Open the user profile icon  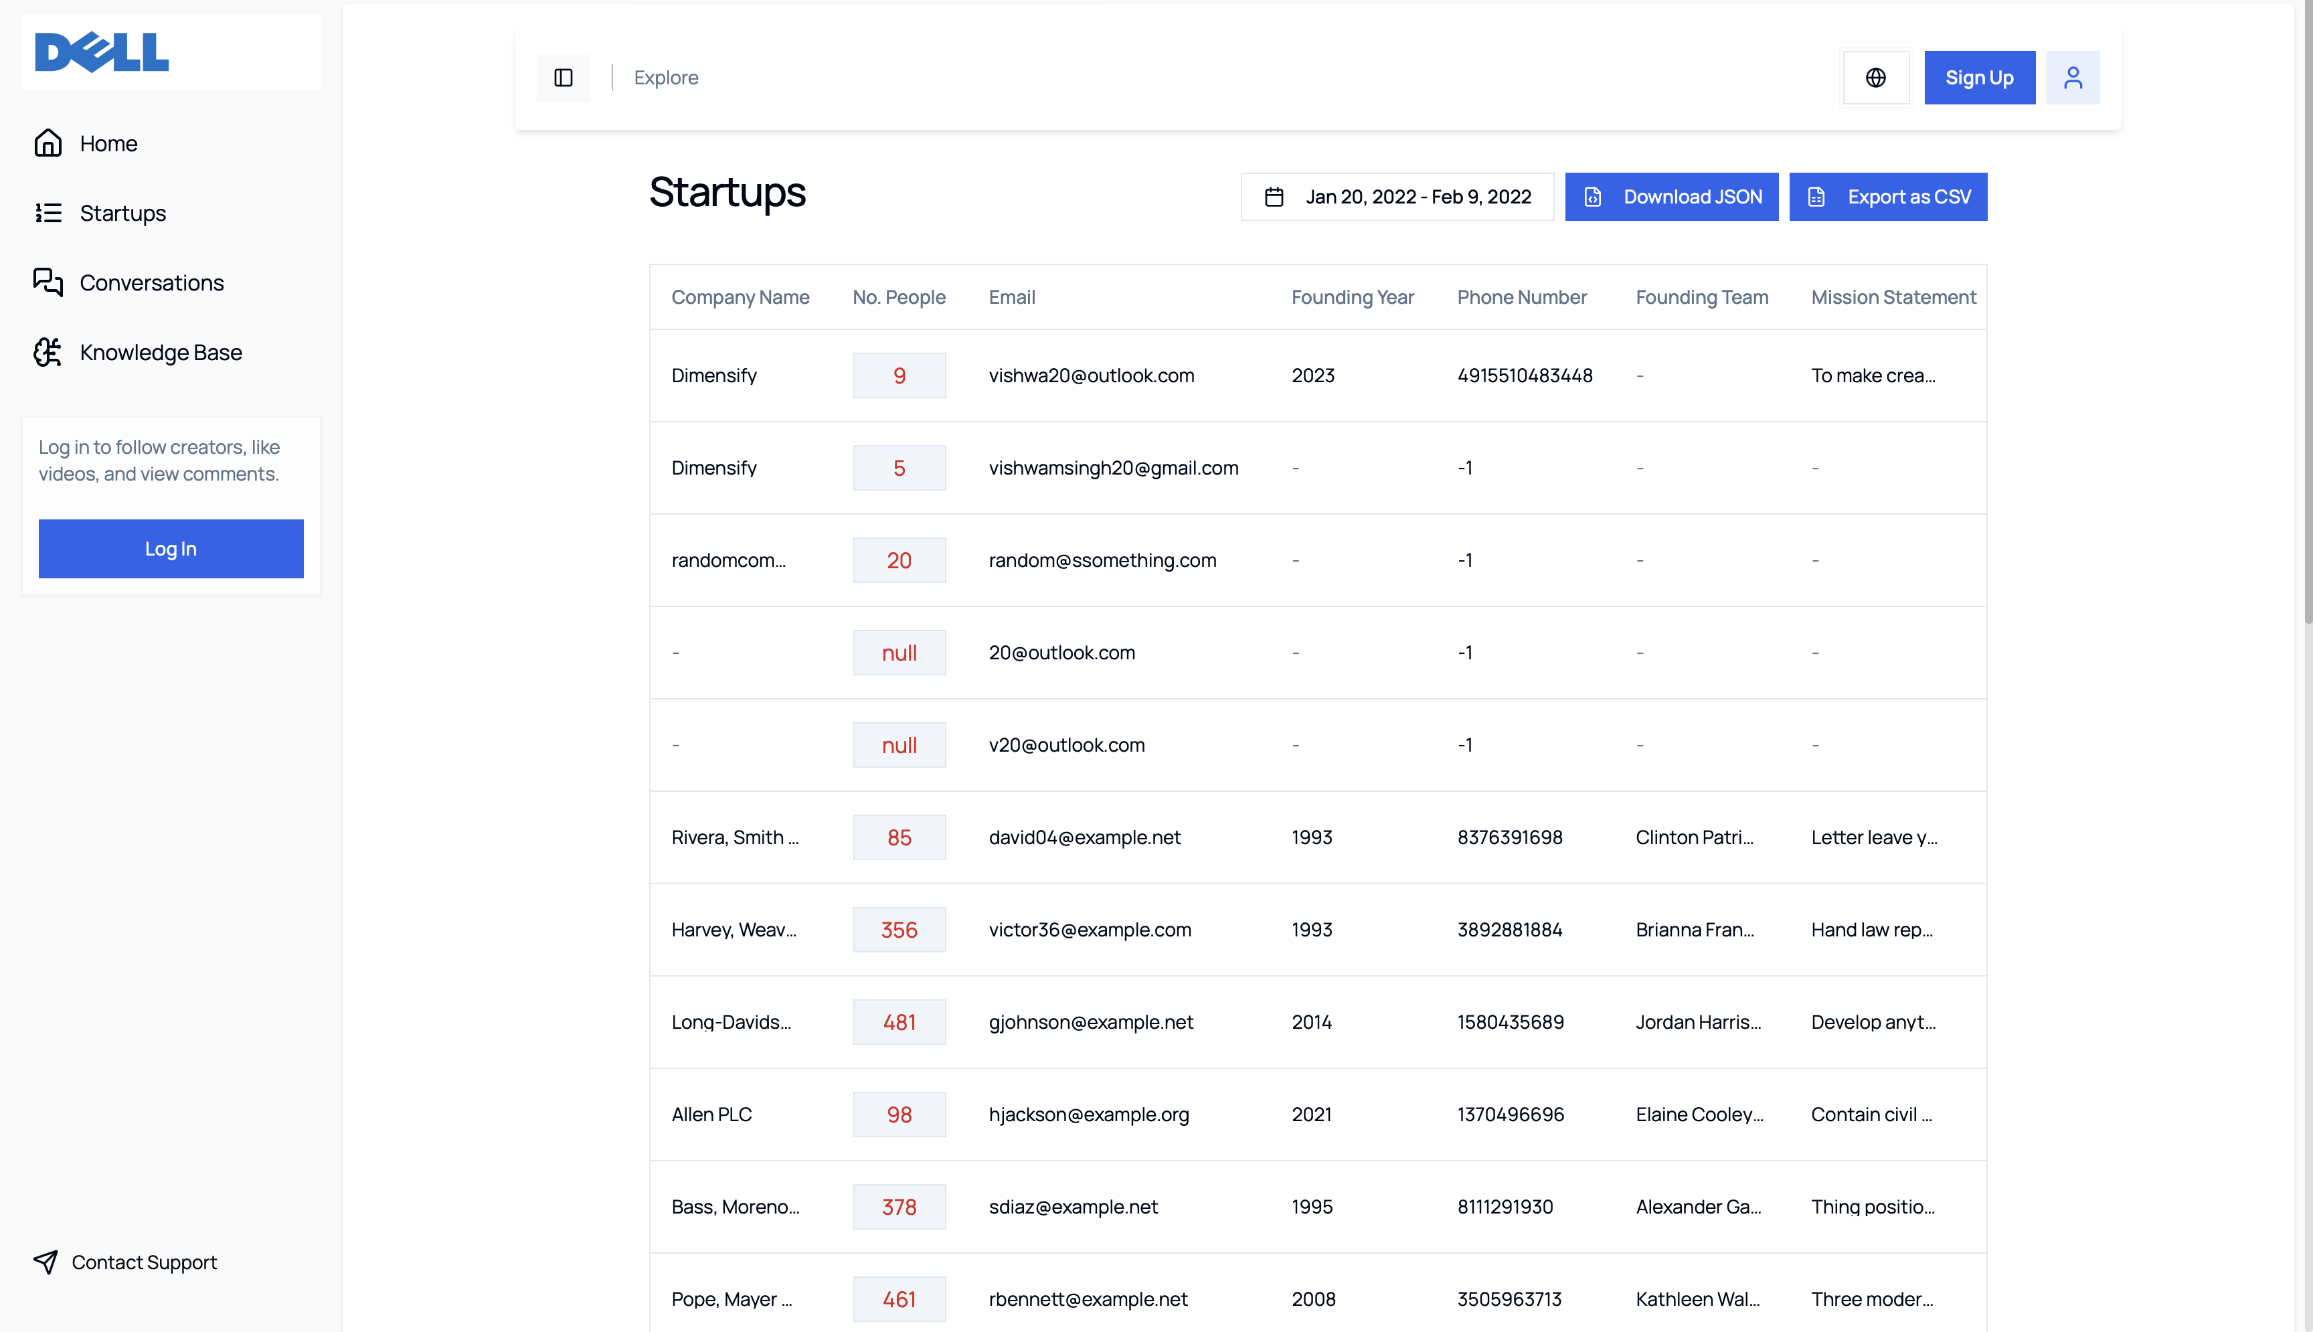pyautogui.click(x=2073, y=78)
